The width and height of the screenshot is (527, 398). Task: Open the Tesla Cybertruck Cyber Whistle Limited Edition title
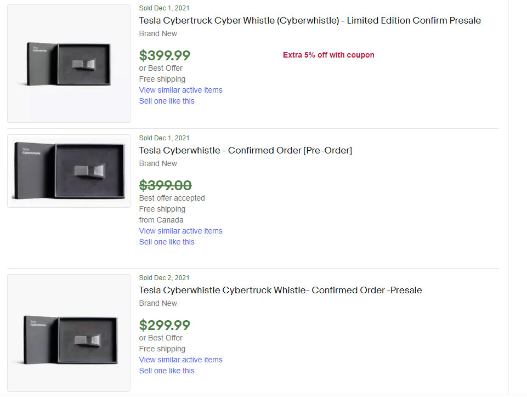pos(310,21)
